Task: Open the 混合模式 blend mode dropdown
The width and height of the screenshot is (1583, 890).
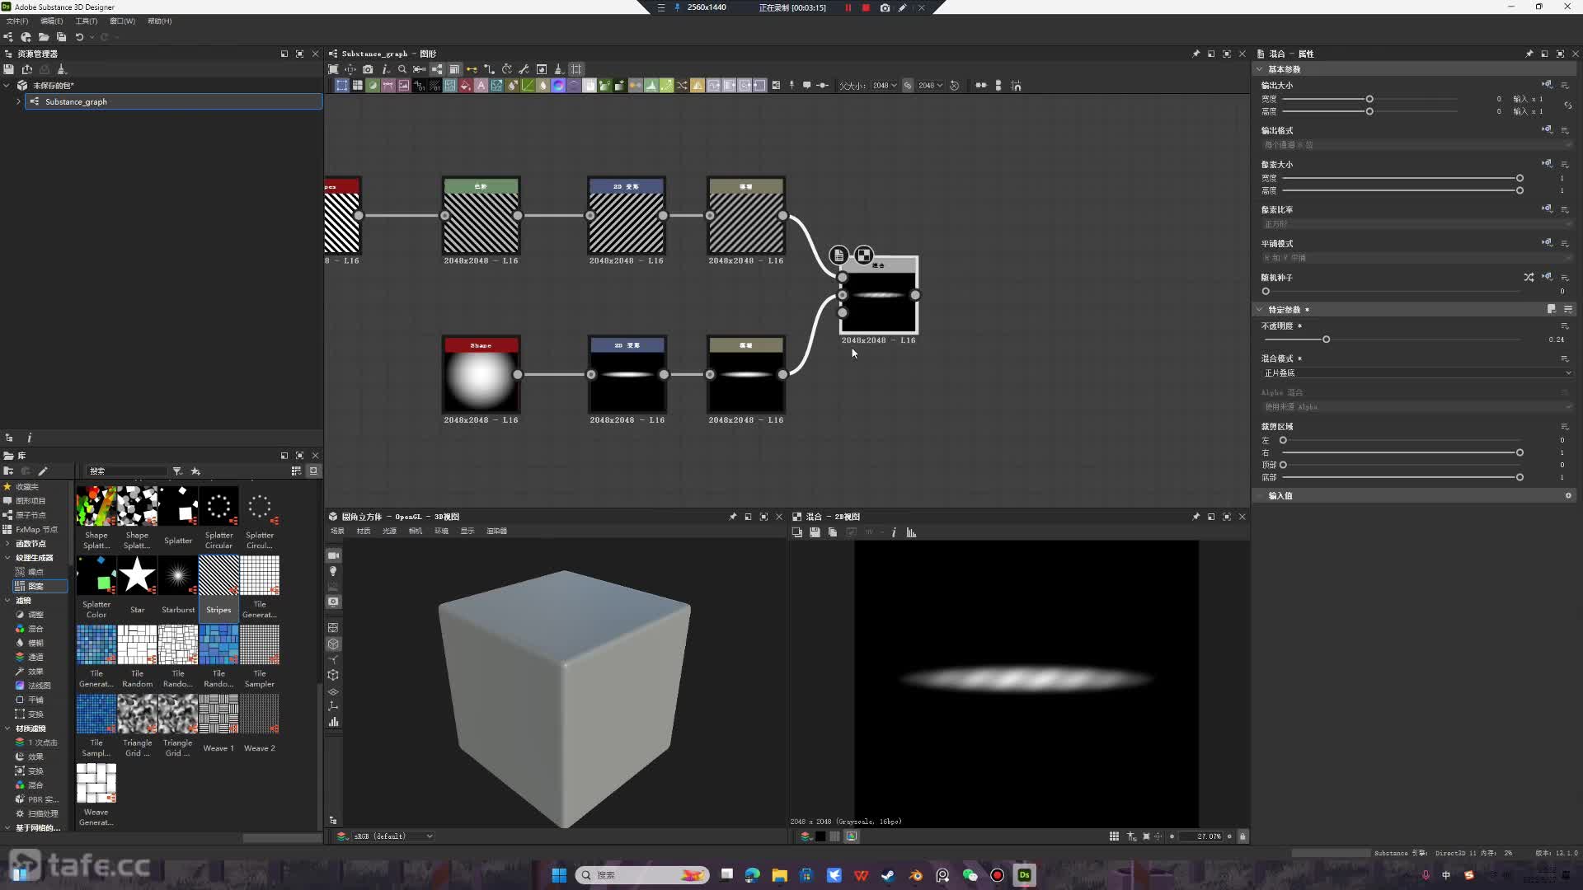Action: (x=1417, y=373)
